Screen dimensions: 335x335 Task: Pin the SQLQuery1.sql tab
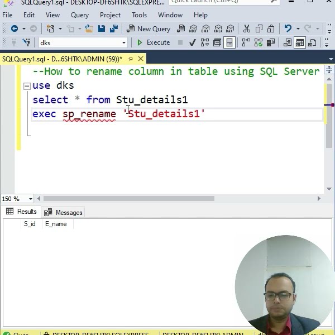pyautogui.click(x=131, y=59)
